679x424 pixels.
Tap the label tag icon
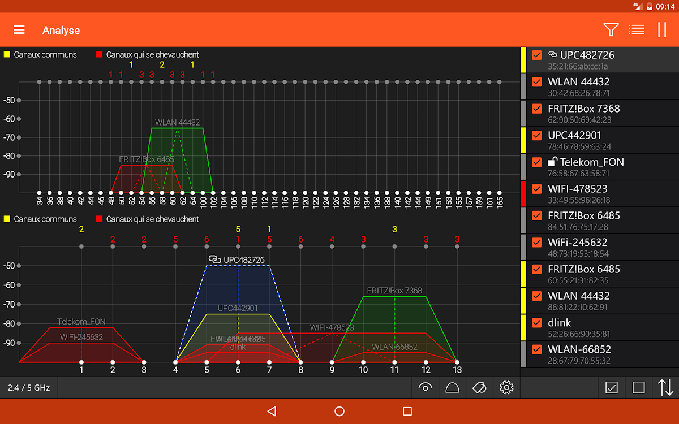479,387
